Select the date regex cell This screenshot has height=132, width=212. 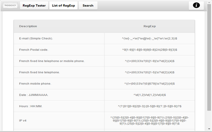[x=149, y=95]
